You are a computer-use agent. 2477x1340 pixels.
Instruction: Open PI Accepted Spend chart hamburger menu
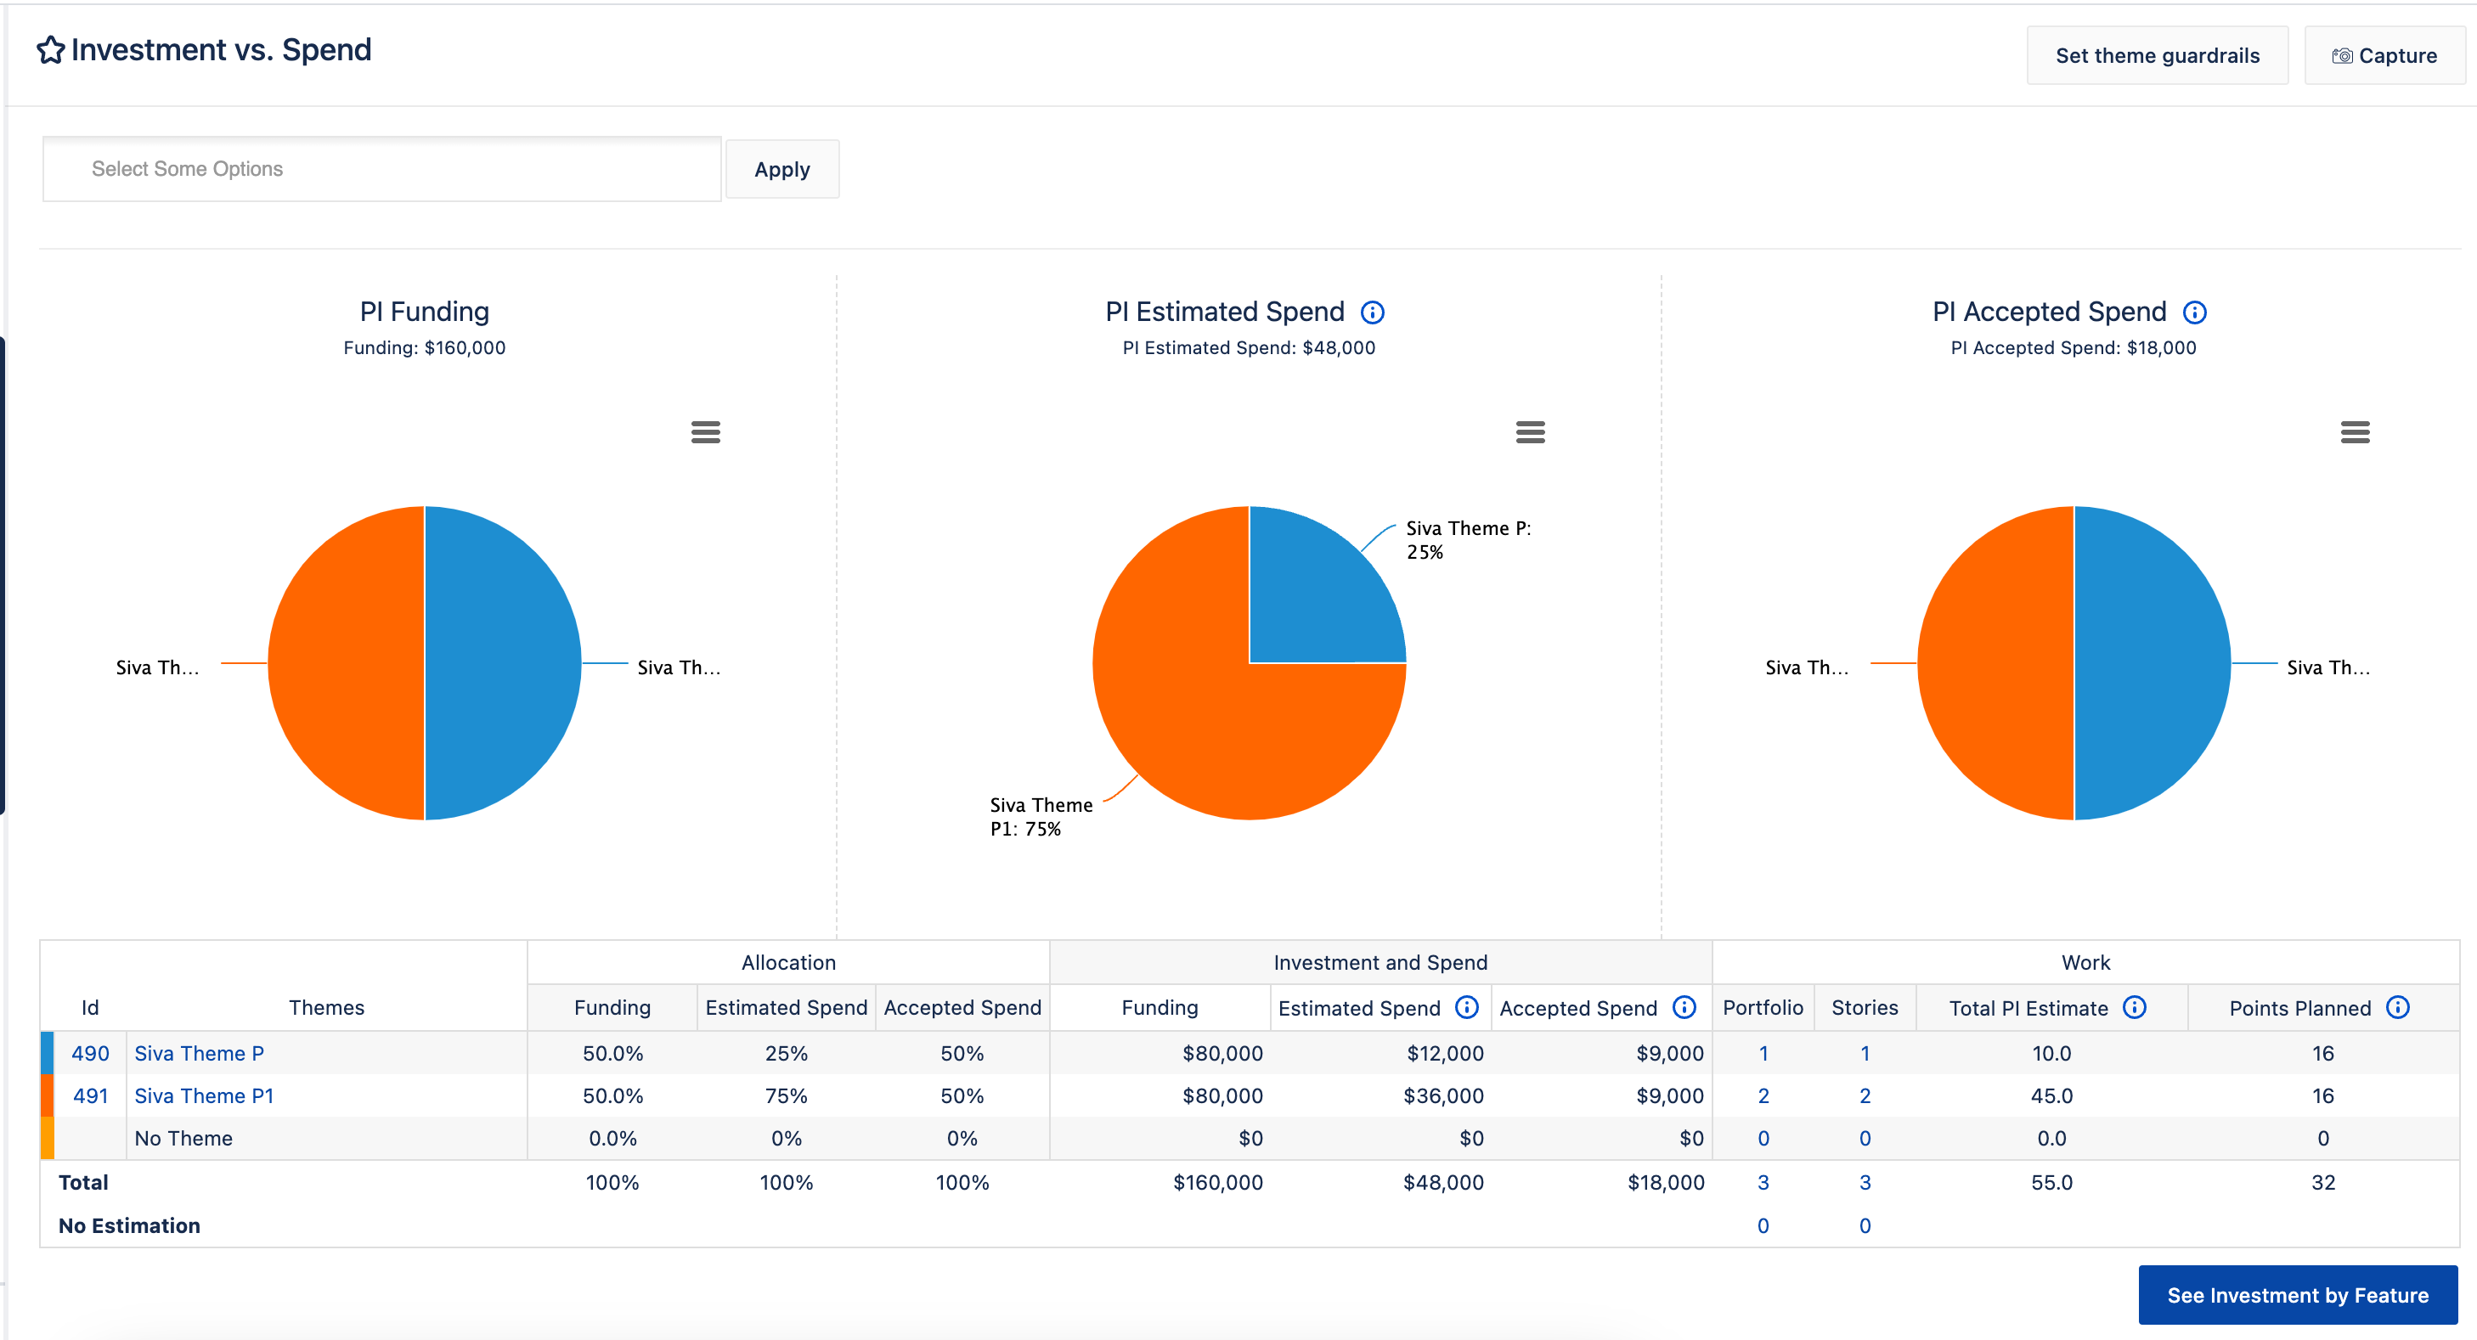click(x=2354, y=431)
